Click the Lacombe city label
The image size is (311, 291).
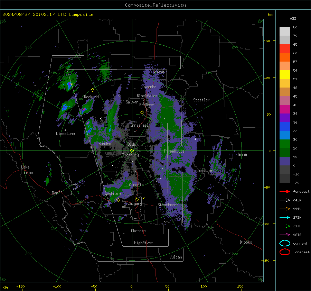(x=149, y=87)
